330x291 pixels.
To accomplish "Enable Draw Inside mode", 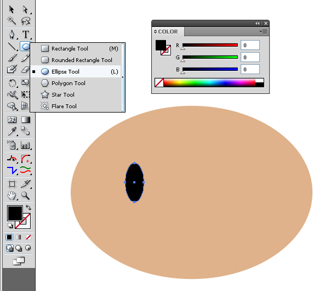I will 28,248.
